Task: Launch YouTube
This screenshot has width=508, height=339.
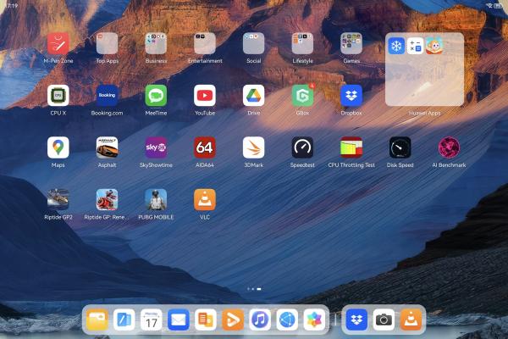Action: pyautogui.click(x=205, y=96)
